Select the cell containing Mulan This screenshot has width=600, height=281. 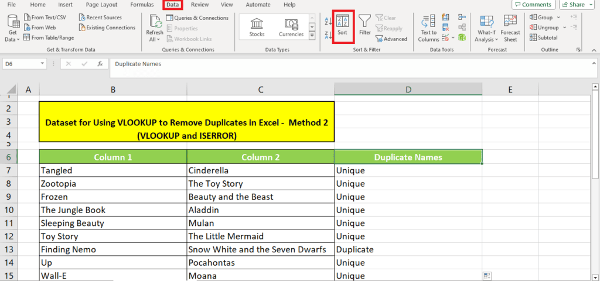pyautogui.click(x=261, y=223)
